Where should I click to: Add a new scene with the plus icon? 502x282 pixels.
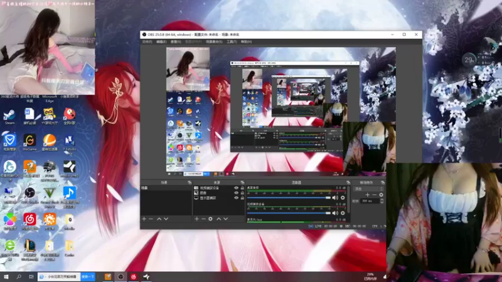click(x=144, y=219)
